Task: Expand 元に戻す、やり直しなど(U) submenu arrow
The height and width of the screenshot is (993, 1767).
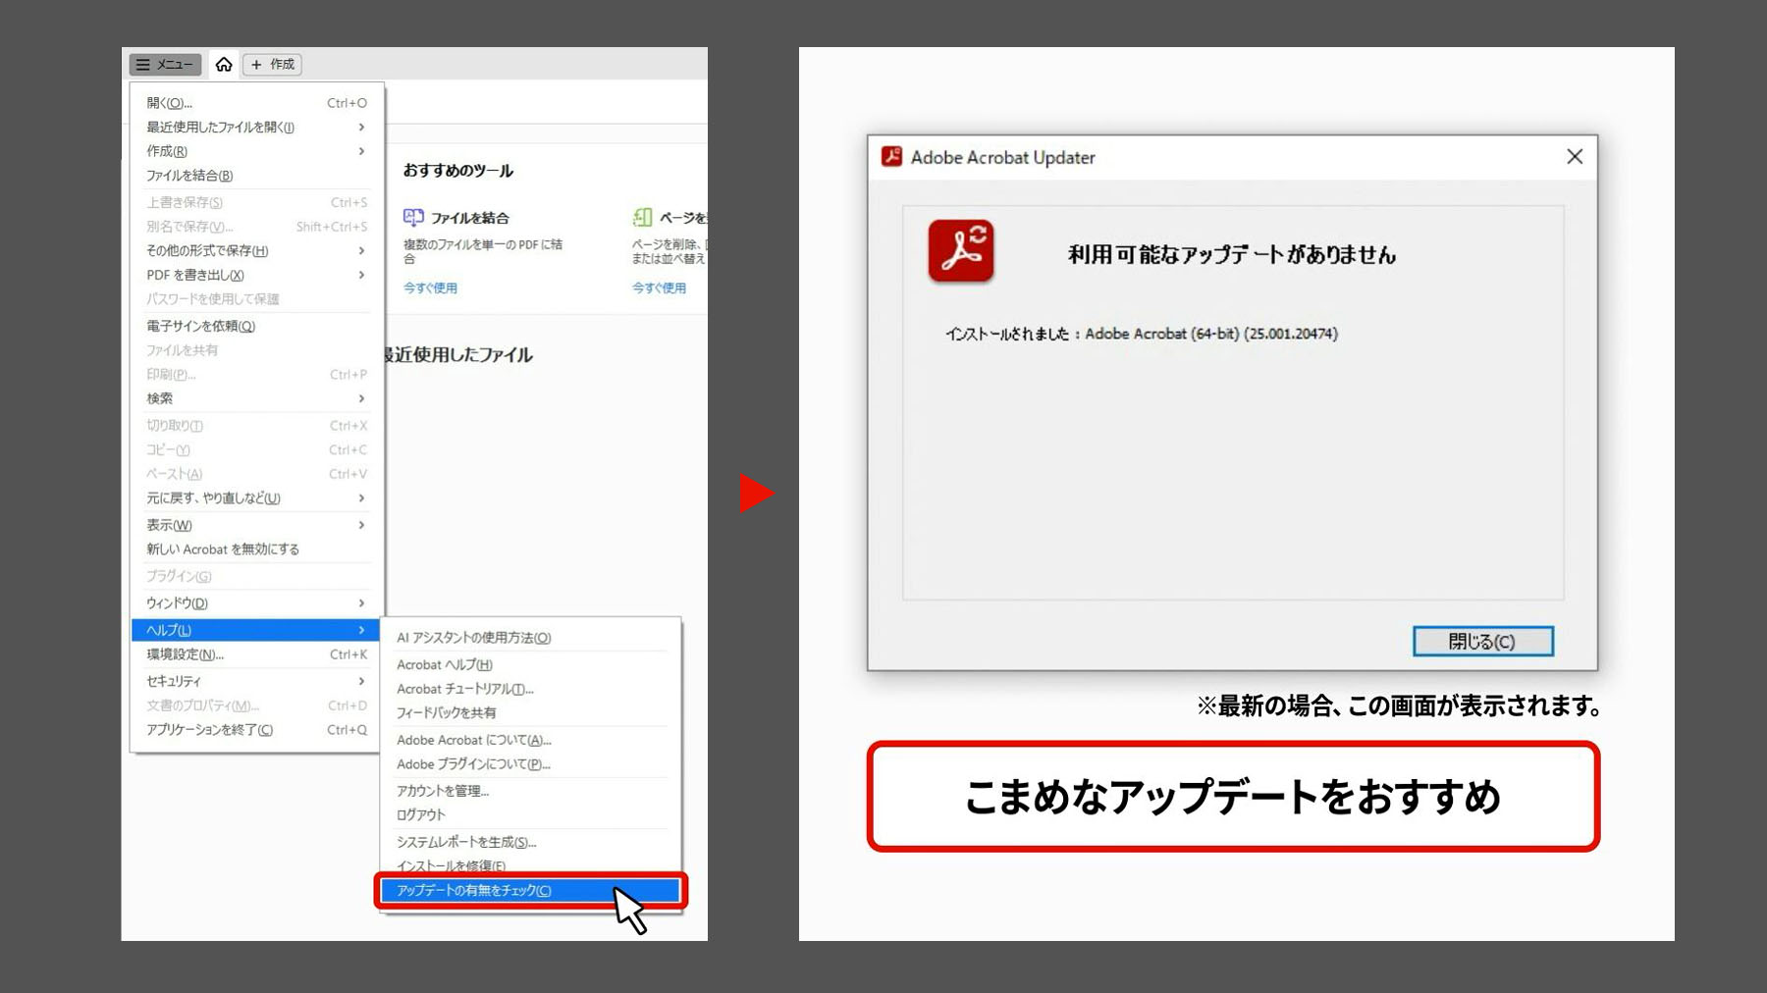Action: pyautogui.click(x=361, y=498)
